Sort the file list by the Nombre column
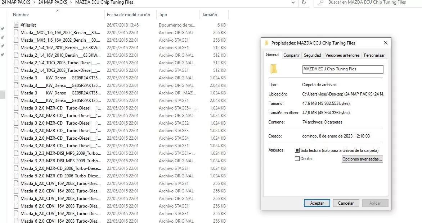 pyautogui.click(x=21, y=15)
